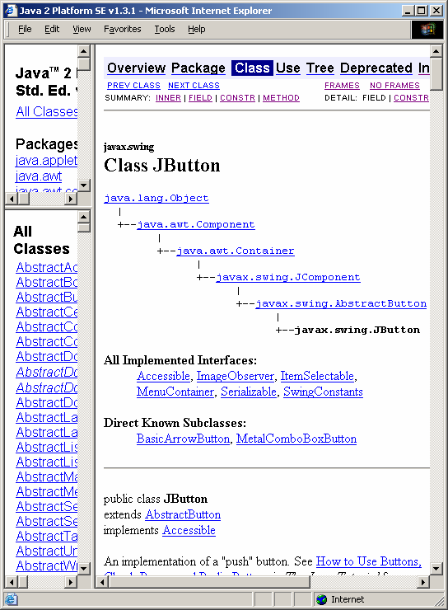Screen dimensions: 448x610
Task: Open java.applet in Packages list
Action: pos(46,160)
